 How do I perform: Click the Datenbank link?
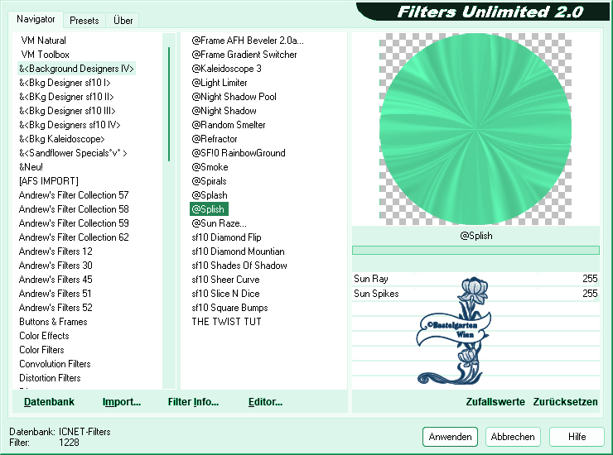click(x=49, y=402)
